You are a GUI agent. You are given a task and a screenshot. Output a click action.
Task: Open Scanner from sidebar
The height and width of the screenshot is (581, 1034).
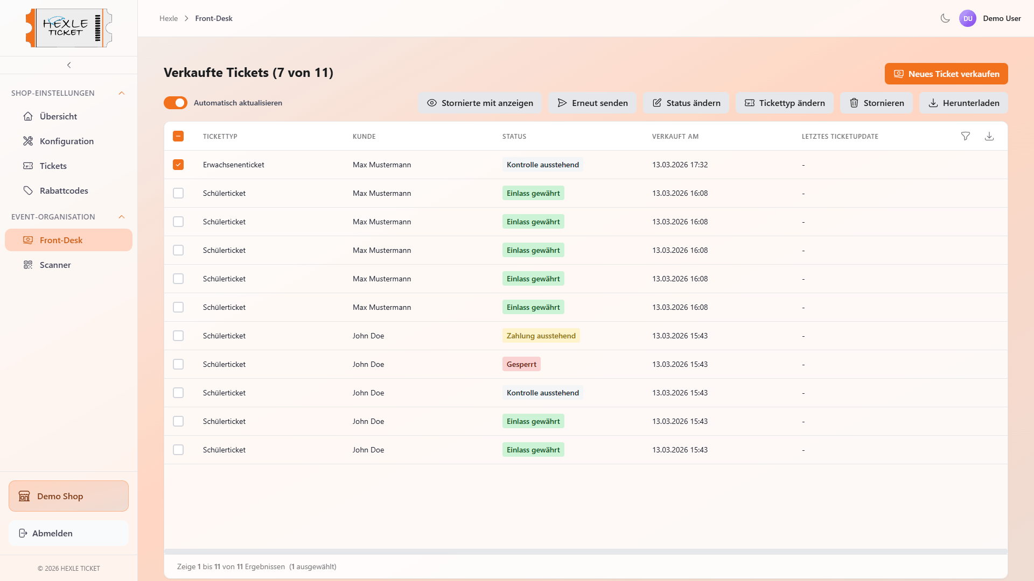(55, 265)
